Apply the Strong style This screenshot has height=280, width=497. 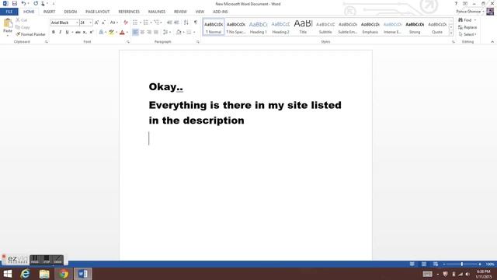point(415,27)
